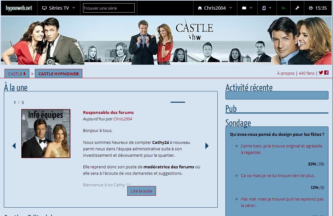333x216 pixels.
Task: Click the poll question about design pour les fêtes
Action: coord(277,134)
